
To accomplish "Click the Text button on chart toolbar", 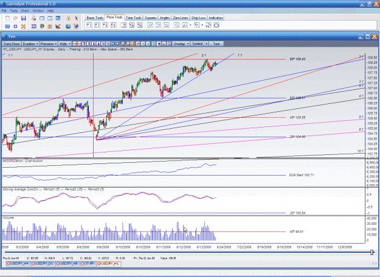I will pyautogui.click(x=216, y=44).
